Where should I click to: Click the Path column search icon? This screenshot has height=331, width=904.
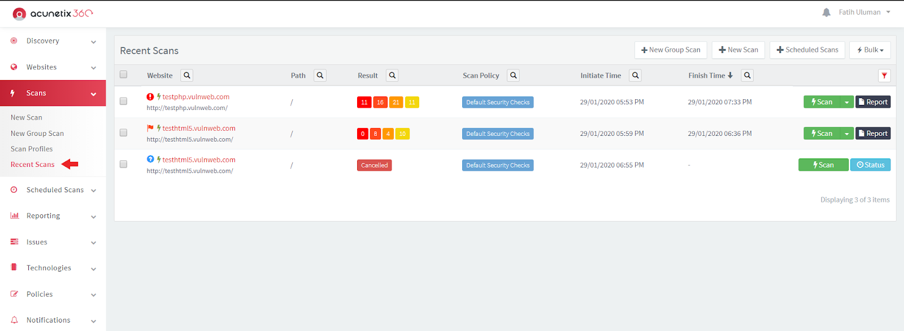(x=320, y=76)
